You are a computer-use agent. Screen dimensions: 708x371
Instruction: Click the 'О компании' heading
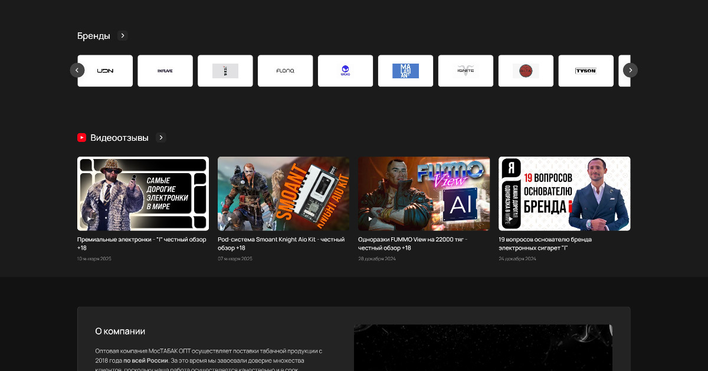[120, 331]
